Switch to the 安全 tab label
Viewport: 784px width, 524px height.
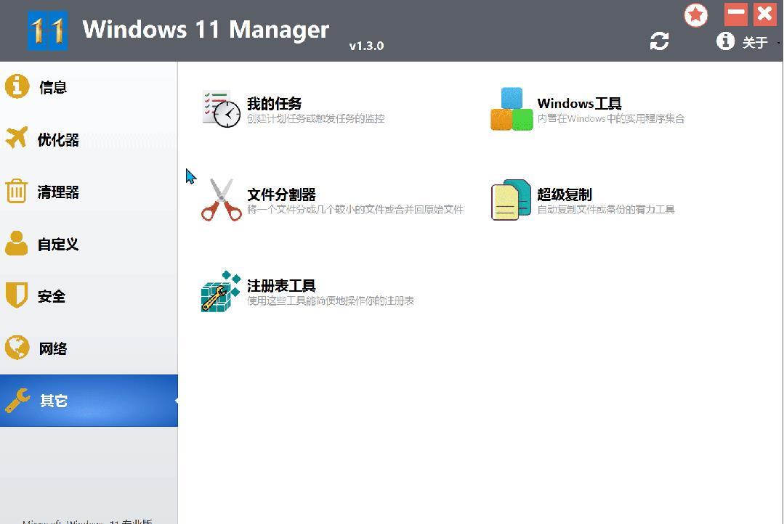tap(52, 296)
